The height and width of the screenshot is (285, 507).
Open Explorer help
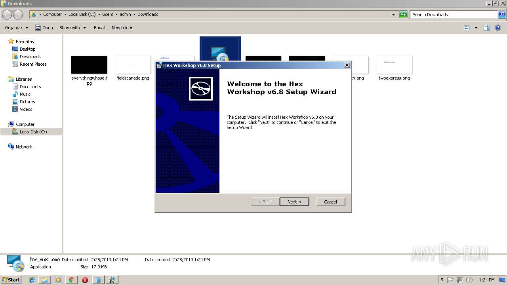tap(498, 28)
